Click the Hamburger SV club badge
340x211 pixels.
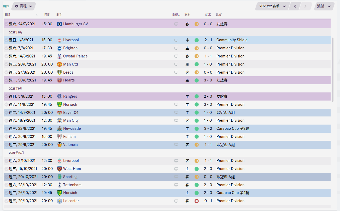[60, 24]
